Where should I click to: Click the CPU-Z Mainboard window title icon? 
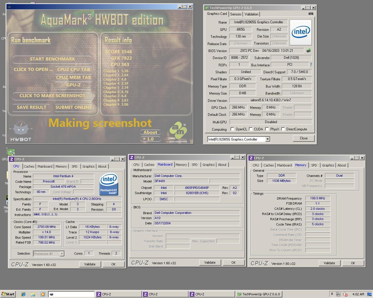click(132, 157)
